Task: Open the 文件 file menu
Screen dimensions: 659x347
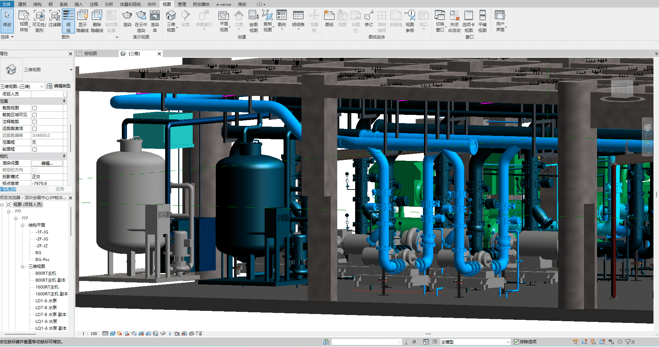Action: click(x=7, y=4)
